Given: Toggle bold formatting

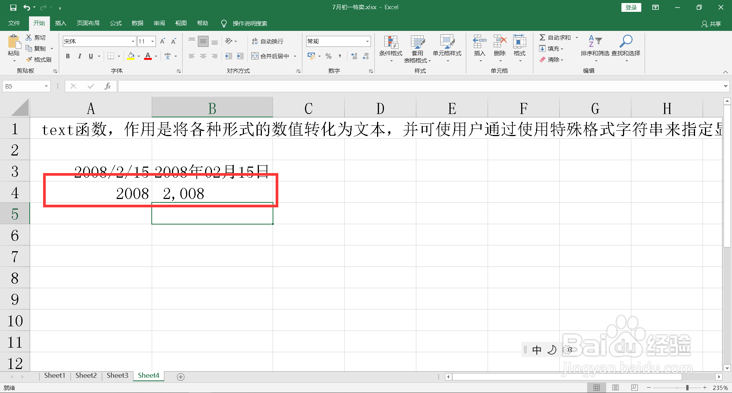Looking at the screenshot, I should click(x=67, y=56).
